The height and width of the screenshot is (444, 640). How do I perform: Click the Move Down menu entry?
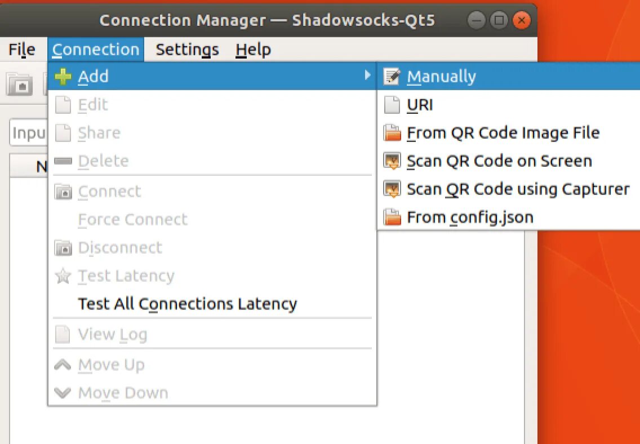pyautogui.click(x=212, y=393)
